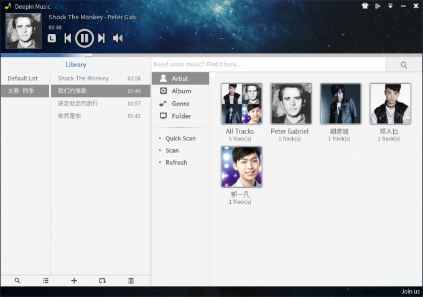
Task: Click the music search input field
Action: tap(269, 65)
